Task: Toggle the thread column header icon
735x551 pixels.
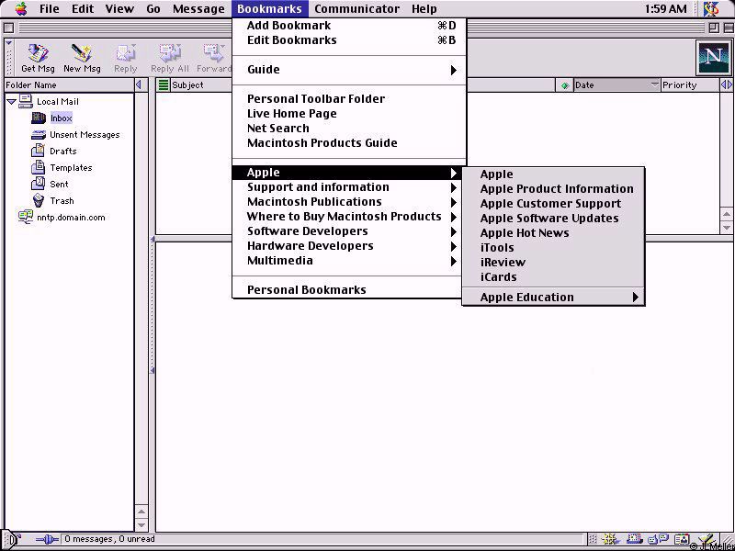Action: [164, 85]
